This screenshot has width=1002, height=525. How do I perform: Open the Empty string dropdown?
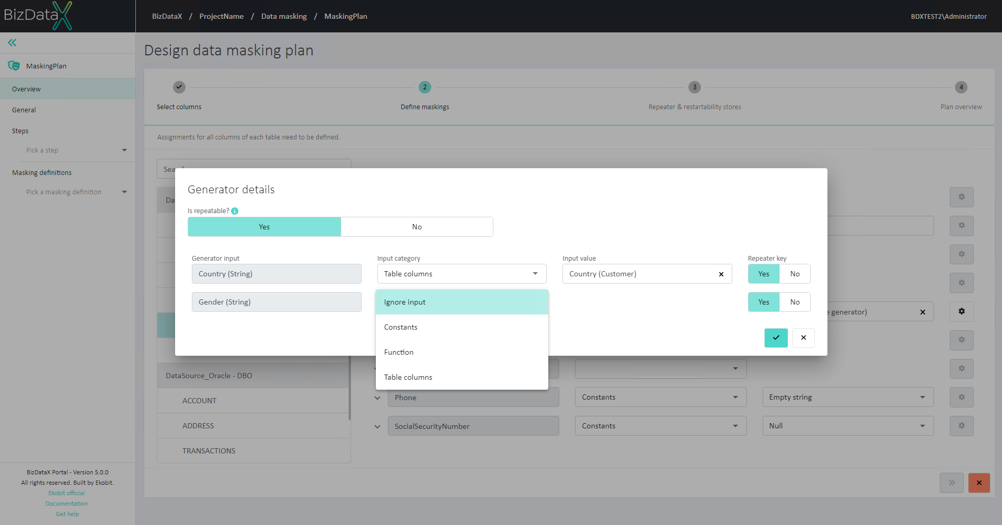pyautogui.click(x=848, y=397)
